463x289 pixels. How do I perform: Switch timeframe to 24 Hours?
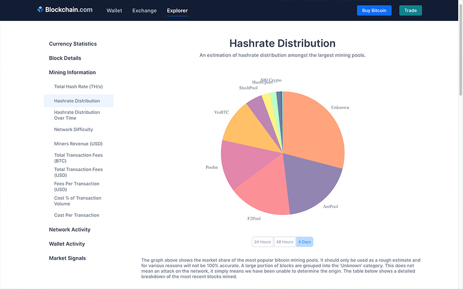tap(263, 242)
